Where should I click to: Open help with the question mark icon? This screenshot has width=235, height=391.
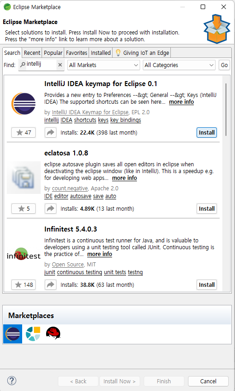[12, 381]
